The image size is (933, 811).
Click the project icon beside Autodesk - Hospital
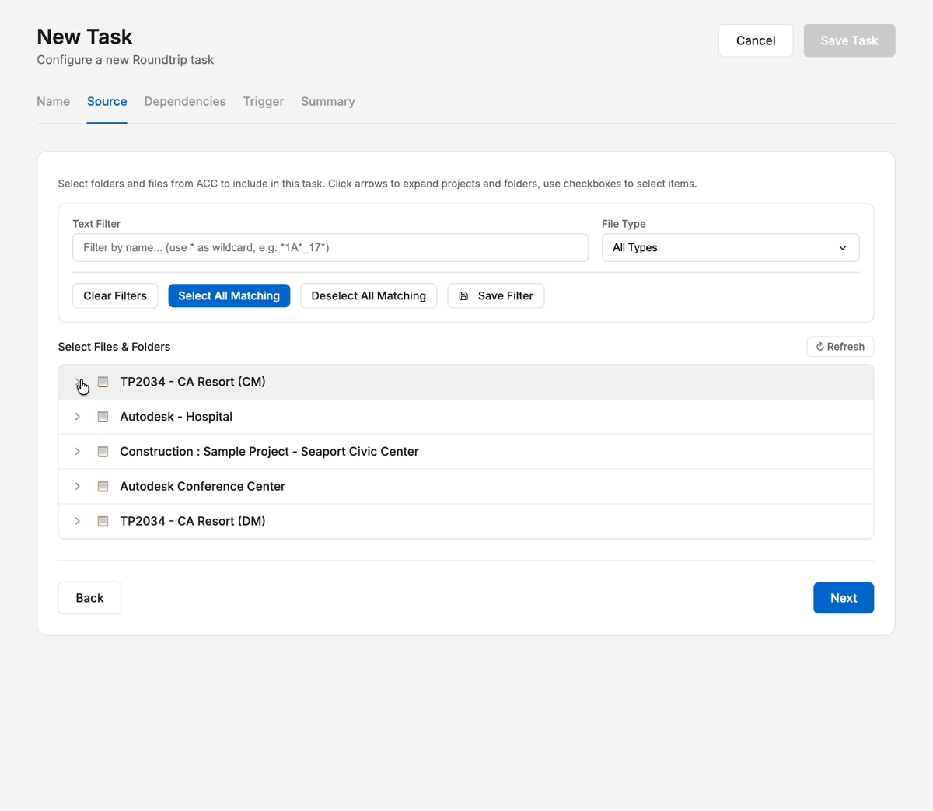coord(103,417)
